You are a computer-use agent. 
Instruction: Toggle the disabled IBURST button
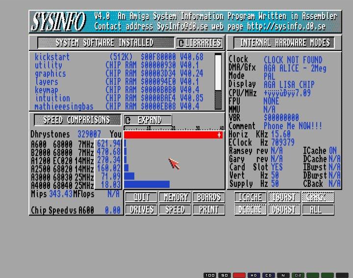click(284, 197)
